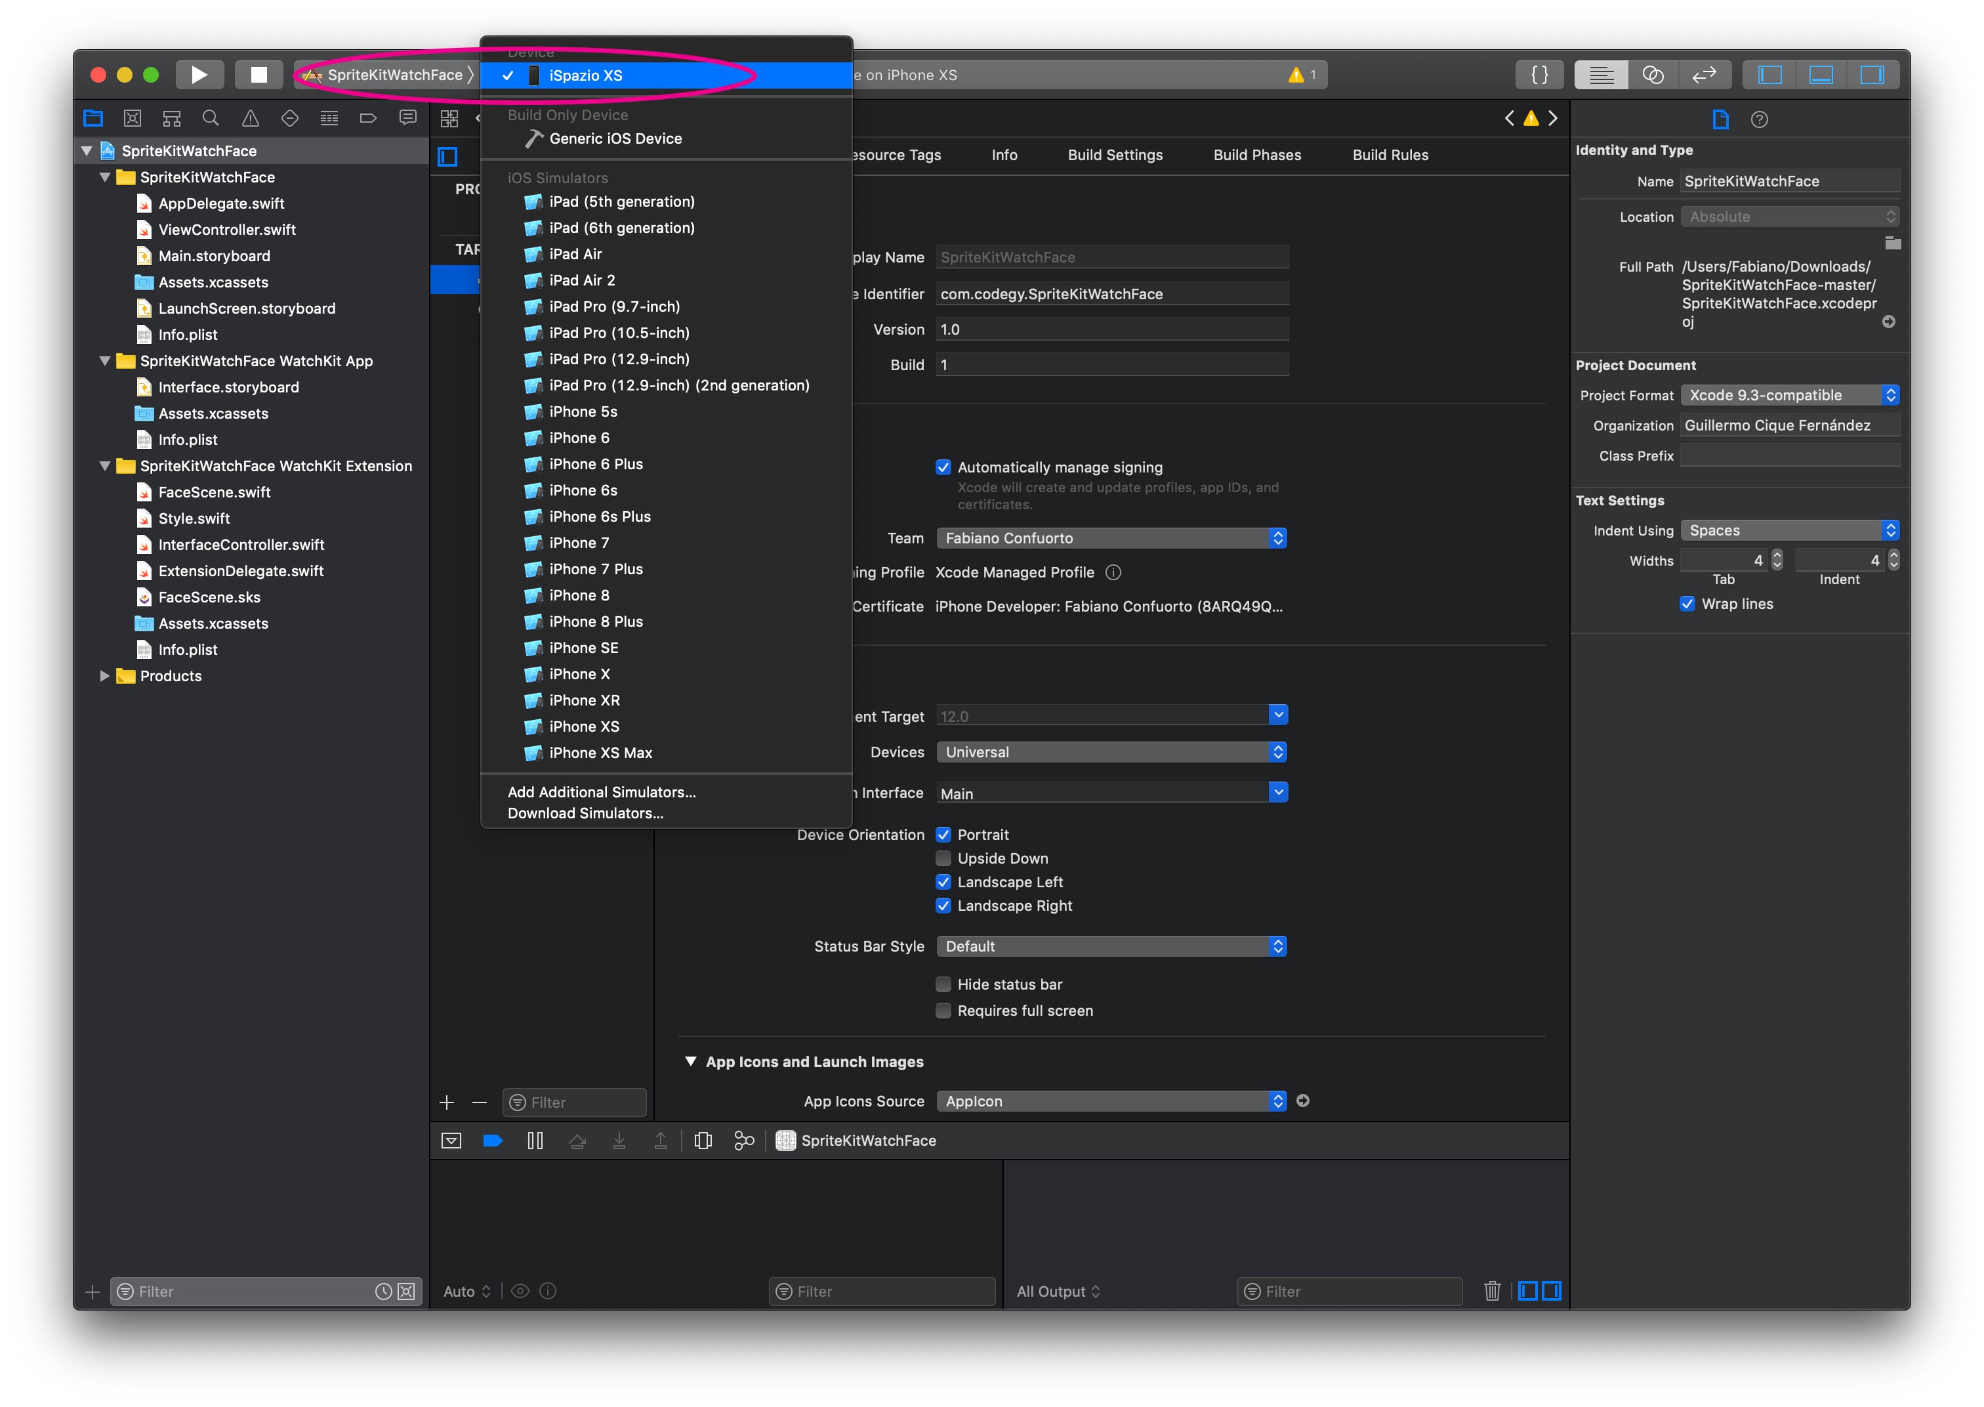The image size is (1984, 1407).
Task: Switch to the Assistant editor
Action: coord(1652,75)
